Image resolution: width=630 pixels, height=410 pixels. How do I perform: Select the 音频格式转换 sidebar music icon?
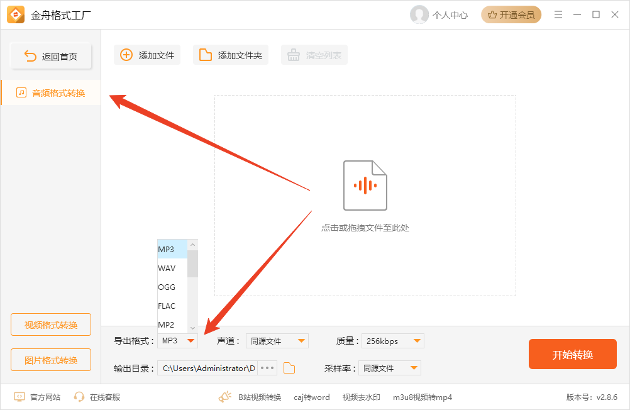pyautogui.click(x=23, y=92)
